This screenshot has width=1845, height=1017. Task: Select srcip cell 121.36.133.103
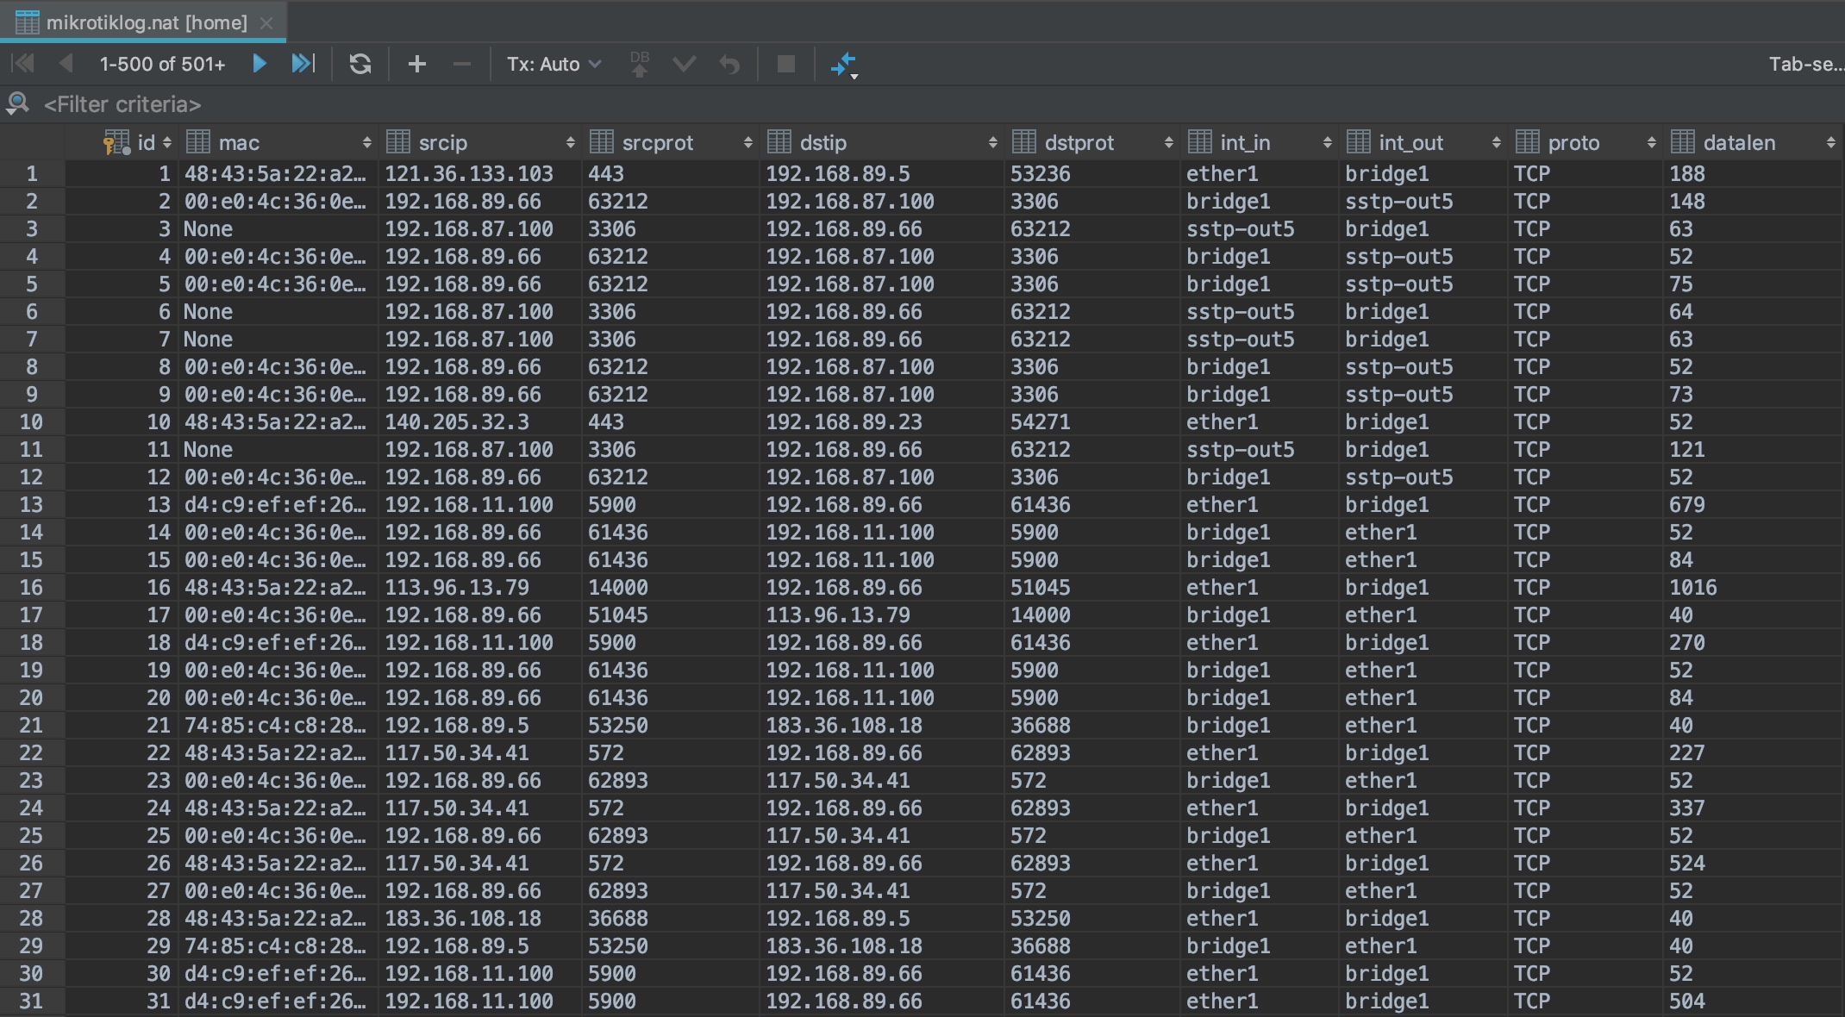480,173
